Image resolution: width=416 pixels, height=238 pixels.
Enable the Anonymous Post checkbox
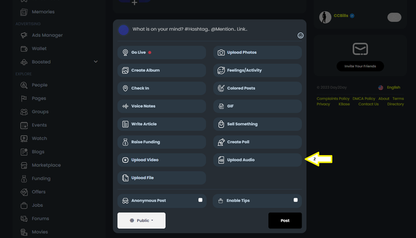pyautogui.click(x=200, y=200)
